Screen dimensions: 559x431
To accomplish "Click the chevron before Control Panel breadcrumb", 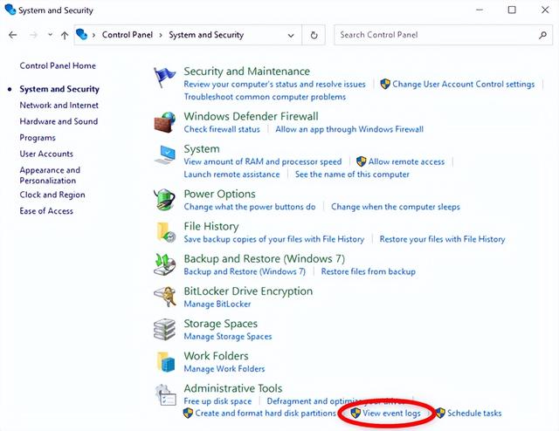I will click(x=93, y=35).
